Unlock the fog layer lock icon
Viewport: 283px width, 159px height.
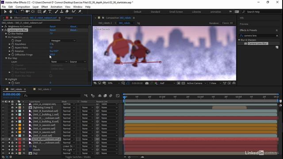12,146
